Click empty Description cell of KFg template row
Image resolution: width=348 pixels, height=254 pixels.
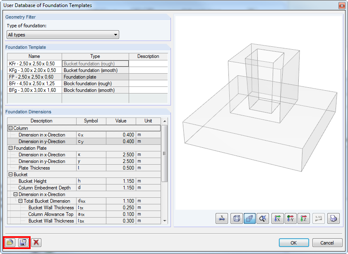(148, 70)
